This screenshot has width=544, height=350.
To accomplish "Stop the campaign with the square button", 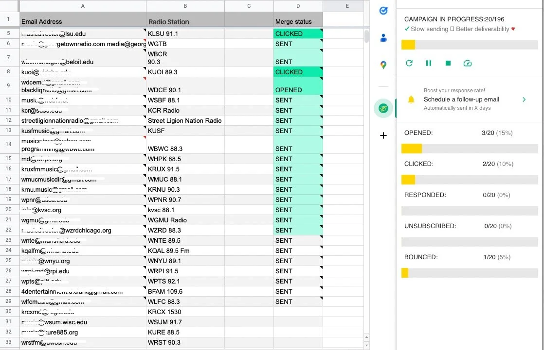I will [x=448, y=63].
